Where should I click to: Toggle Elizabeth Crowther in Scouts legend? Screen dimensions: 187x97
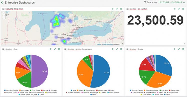tap(151, 91)
